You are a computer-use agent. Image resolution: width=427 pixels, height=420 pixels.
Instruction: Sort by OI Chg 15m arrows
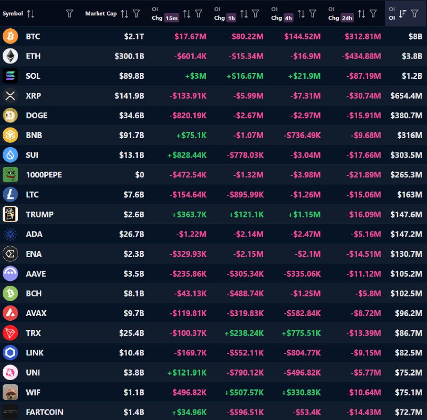(187, 14)
